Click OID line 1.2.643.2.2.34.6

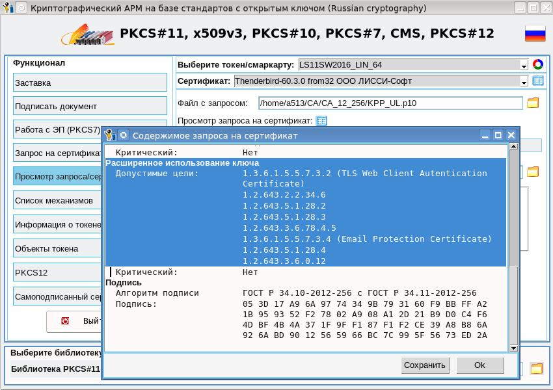[284, 195]
